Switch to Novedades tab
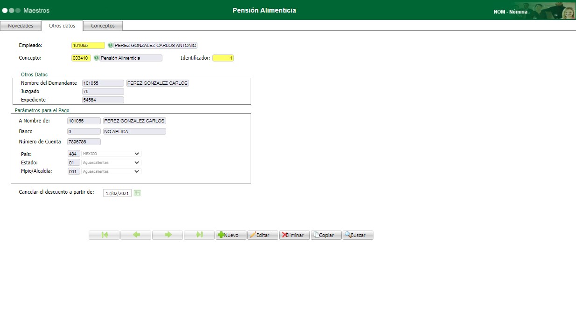 coord(21,26)
